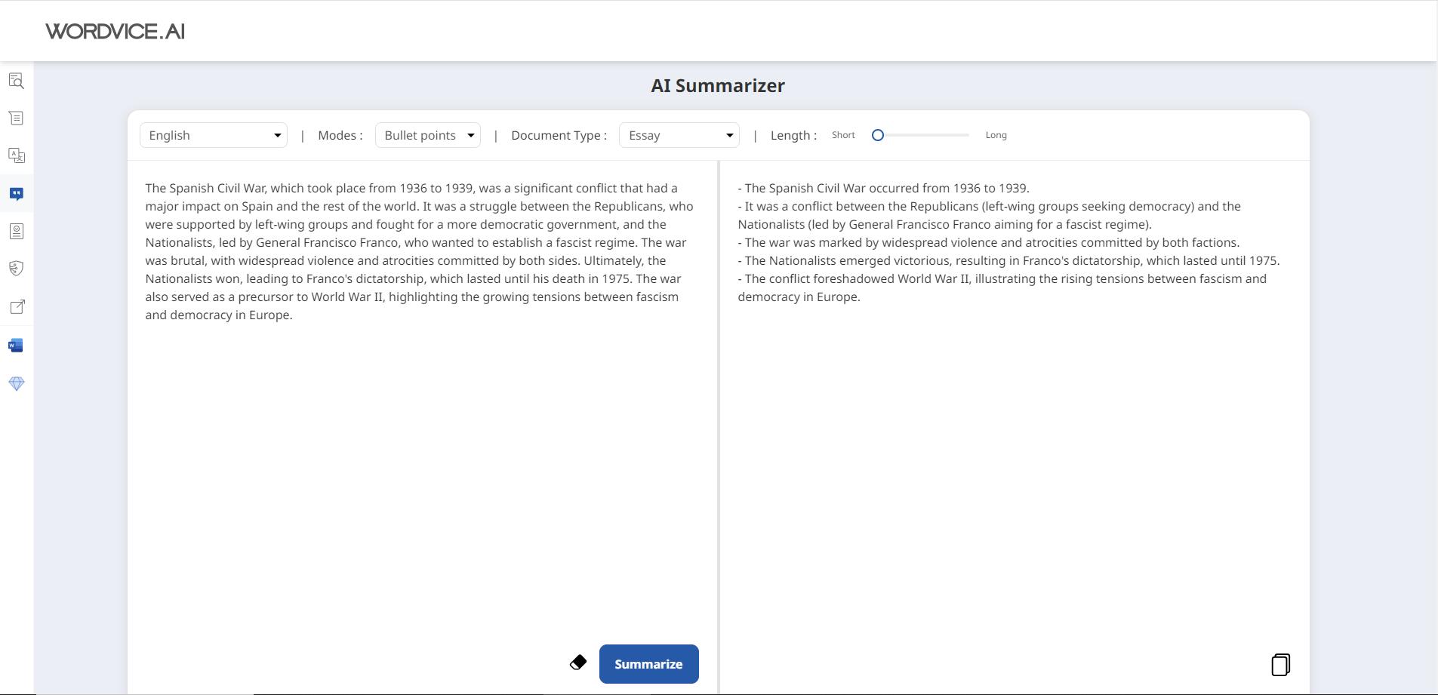Select the AI Detector shield icon

click(x=17, y=269)
